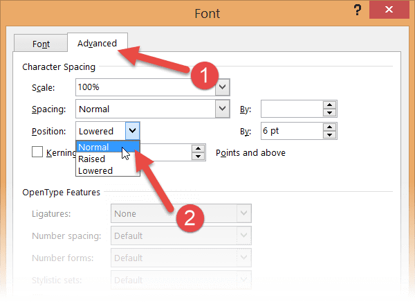
Task: Click the Scale 100% text field
Action: point(144,87)
